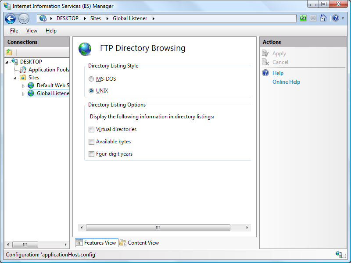Screen dimensions: 351x263
Task: Click Global Listener in the address breadcrumb
Action: tap(130, 18)
